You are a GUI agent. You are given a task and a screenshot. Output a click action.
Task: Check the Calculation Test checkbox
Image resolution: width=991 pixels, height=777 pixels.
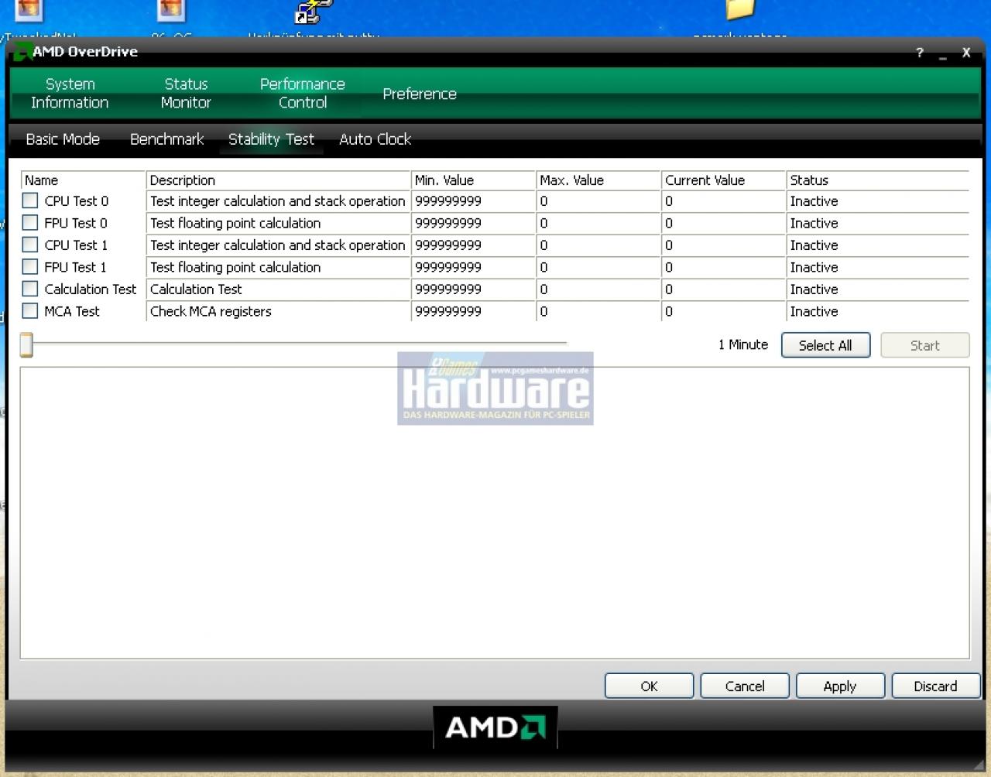30,289
